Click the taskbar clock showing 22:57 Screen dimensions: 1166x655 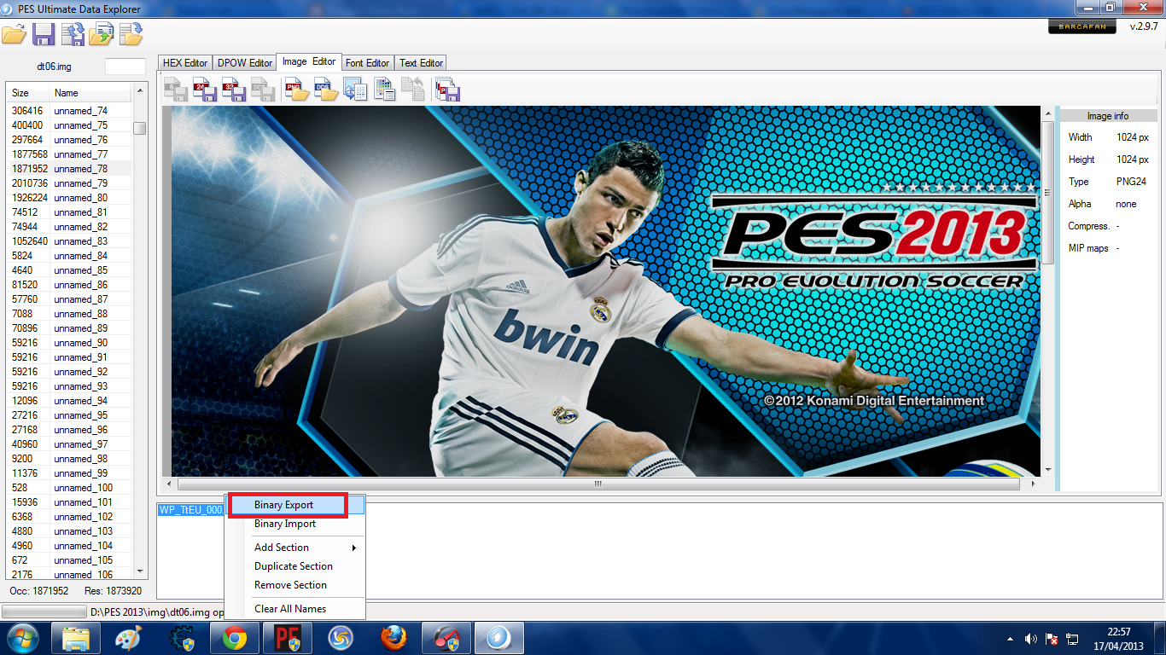(x=1119, y=639)
